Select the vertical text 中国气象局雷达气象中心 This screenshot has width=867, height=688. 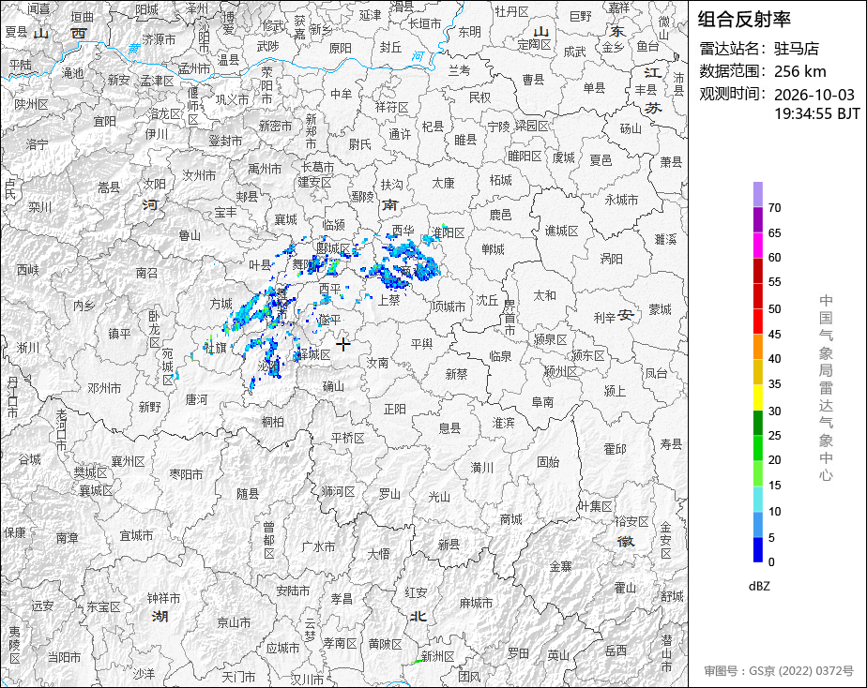(x=826, y=388)
